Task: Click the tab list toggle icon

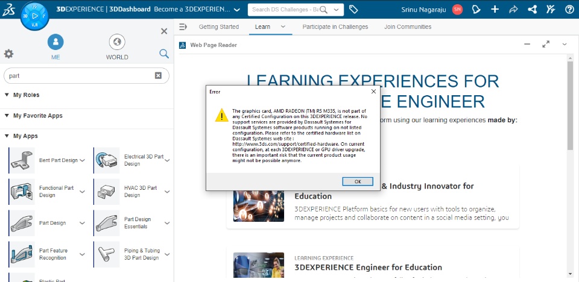Action: [183, 27]
